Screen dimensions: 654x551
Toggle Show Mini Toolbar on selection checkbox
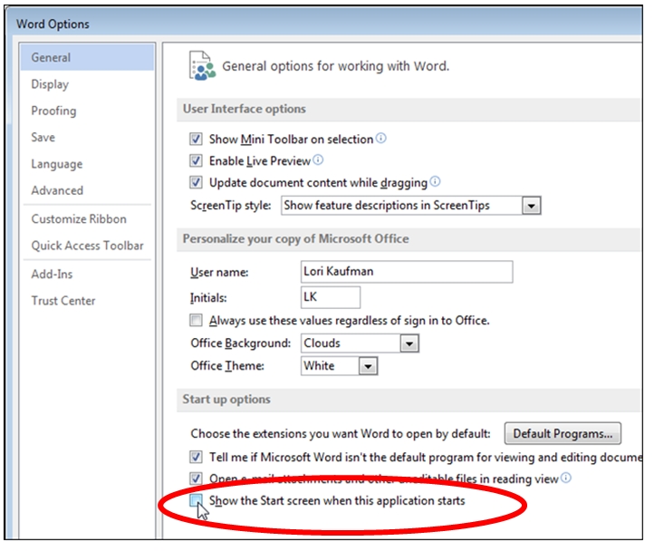point(197,140)
